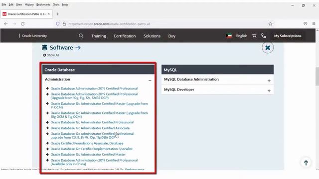Click the Show All plus icon
This screenshot has width=319, height=179.
point(44,55)
